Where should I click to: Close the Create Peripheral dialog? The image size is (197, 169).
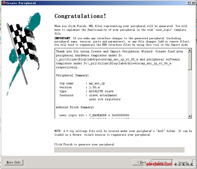click(x=193, y=3)
